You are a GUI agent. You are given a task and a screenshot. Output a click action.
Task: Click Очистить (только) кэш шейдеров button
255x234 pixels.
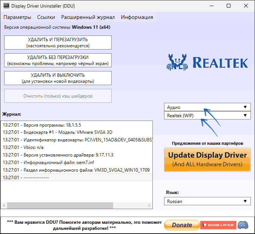click(58, 96)
